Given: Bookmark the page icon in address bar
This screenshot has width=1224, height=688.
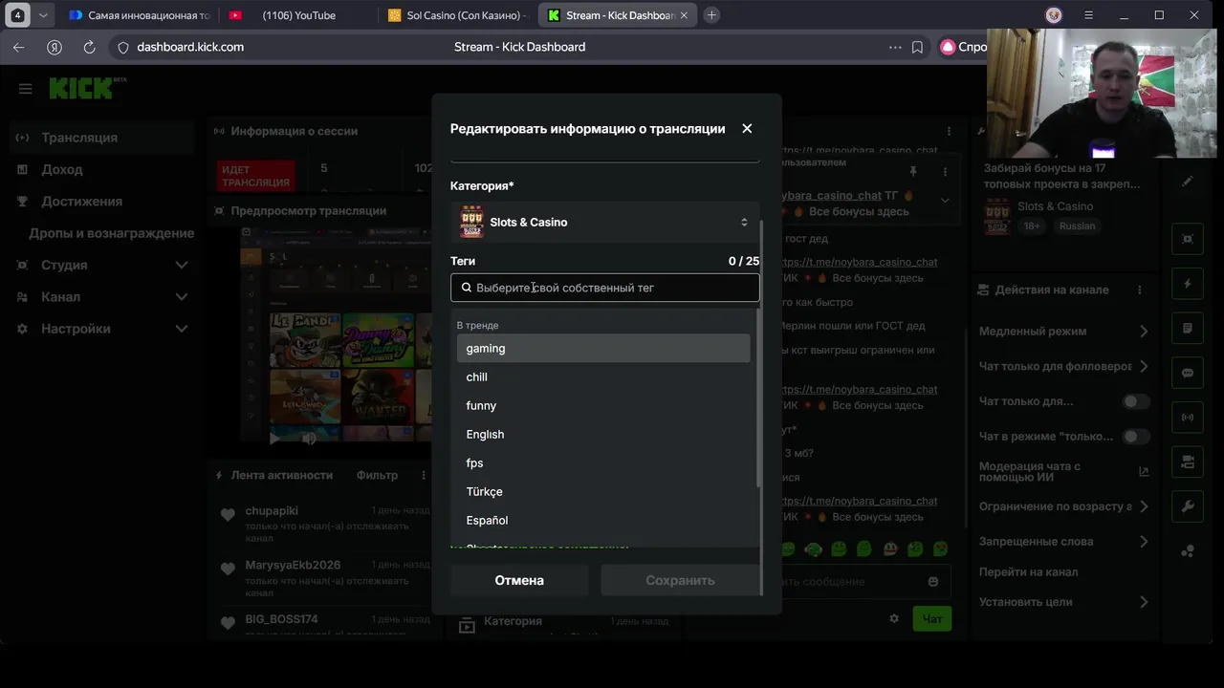Looking at the screenshot, I should coord(917,47).
